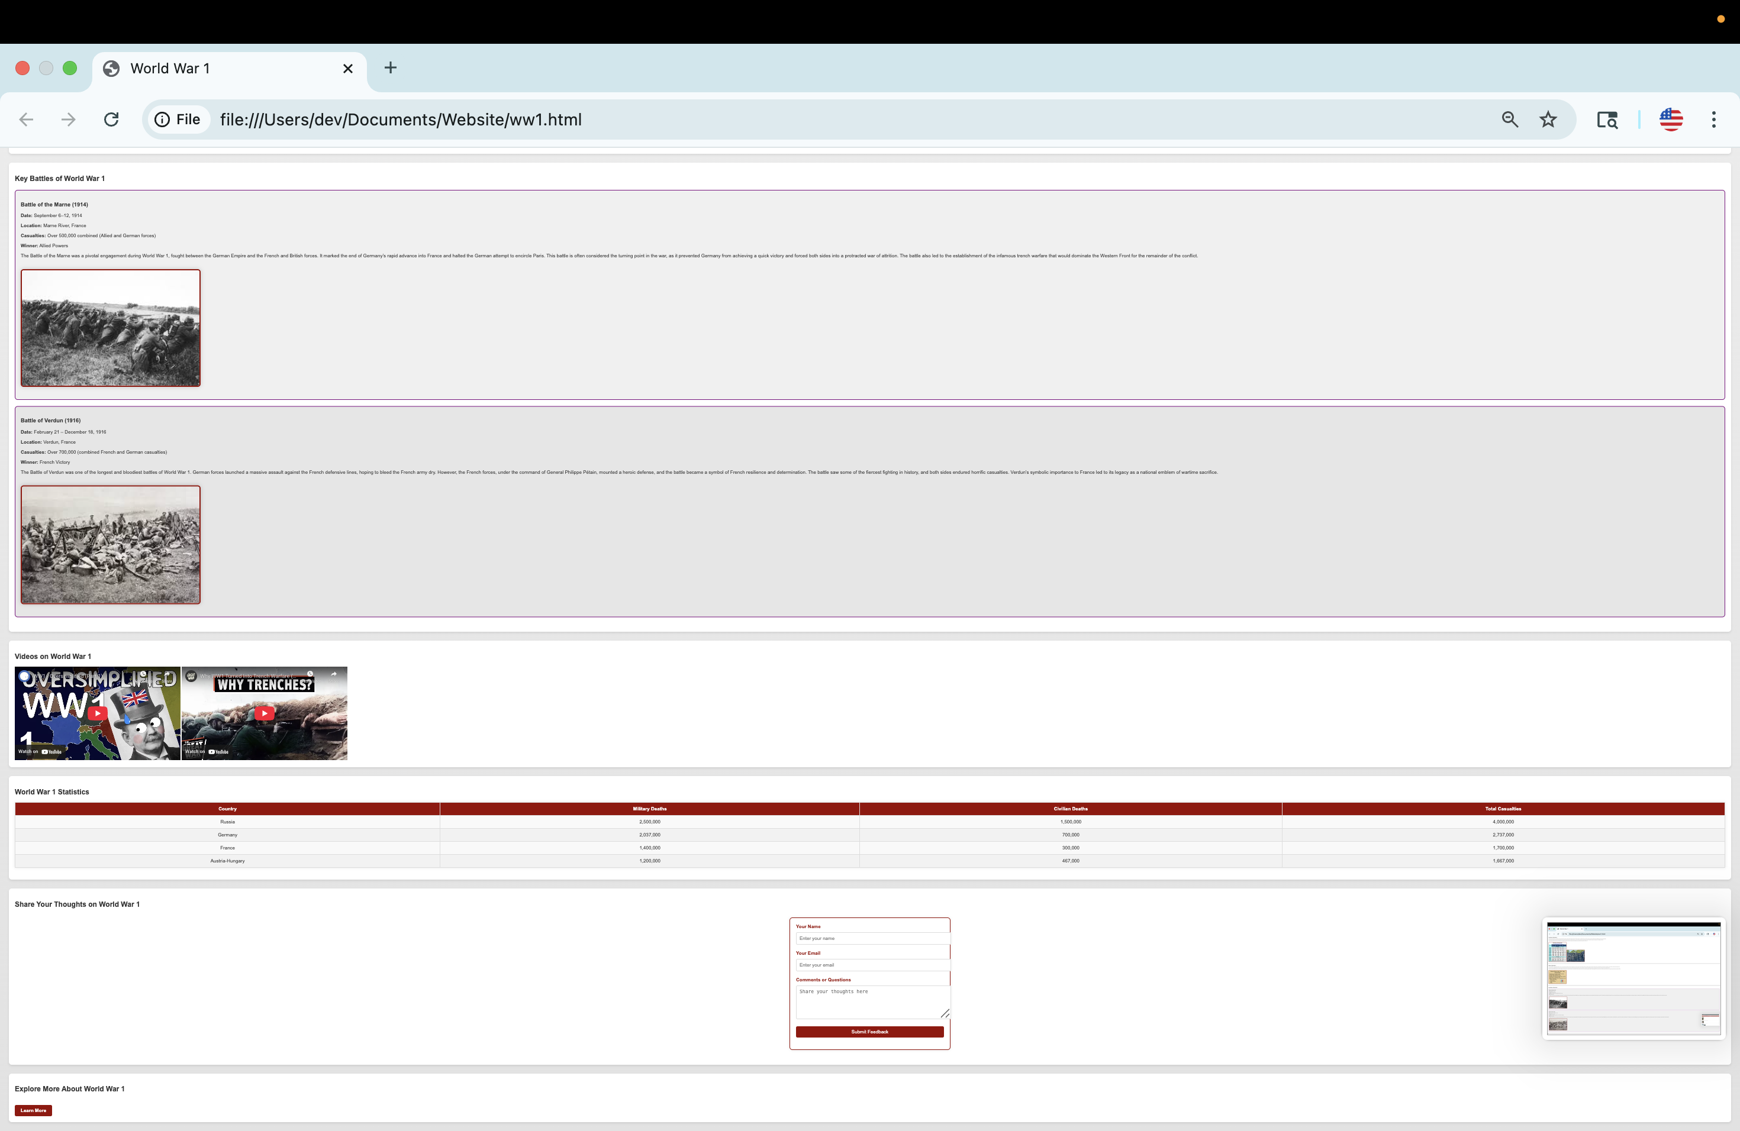Click Watch later icon on Trench Warfare video
This screenshot has width=1740, height=1131.
coord(310,674)
